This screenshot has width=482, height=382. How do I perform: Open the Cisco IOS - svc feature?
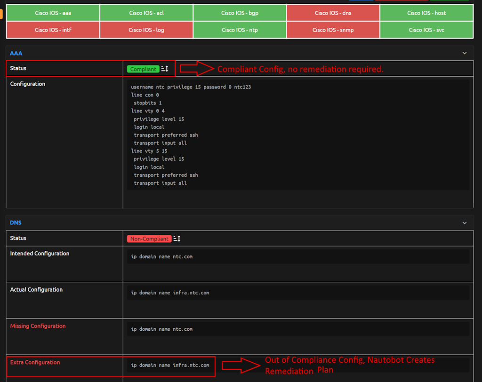tap(426, 30)
